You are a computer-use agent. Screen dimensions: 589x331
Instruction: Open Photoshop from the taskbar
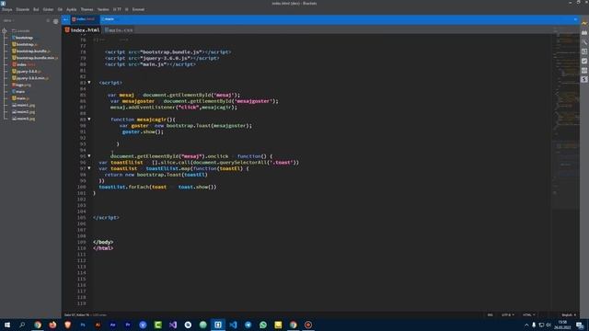(83, 325)
